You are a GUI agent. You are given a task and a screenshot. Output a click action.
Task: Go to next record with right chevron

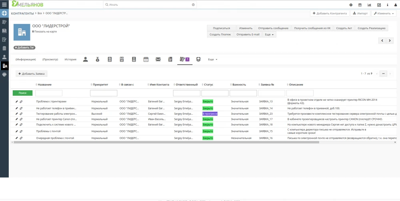390,40
